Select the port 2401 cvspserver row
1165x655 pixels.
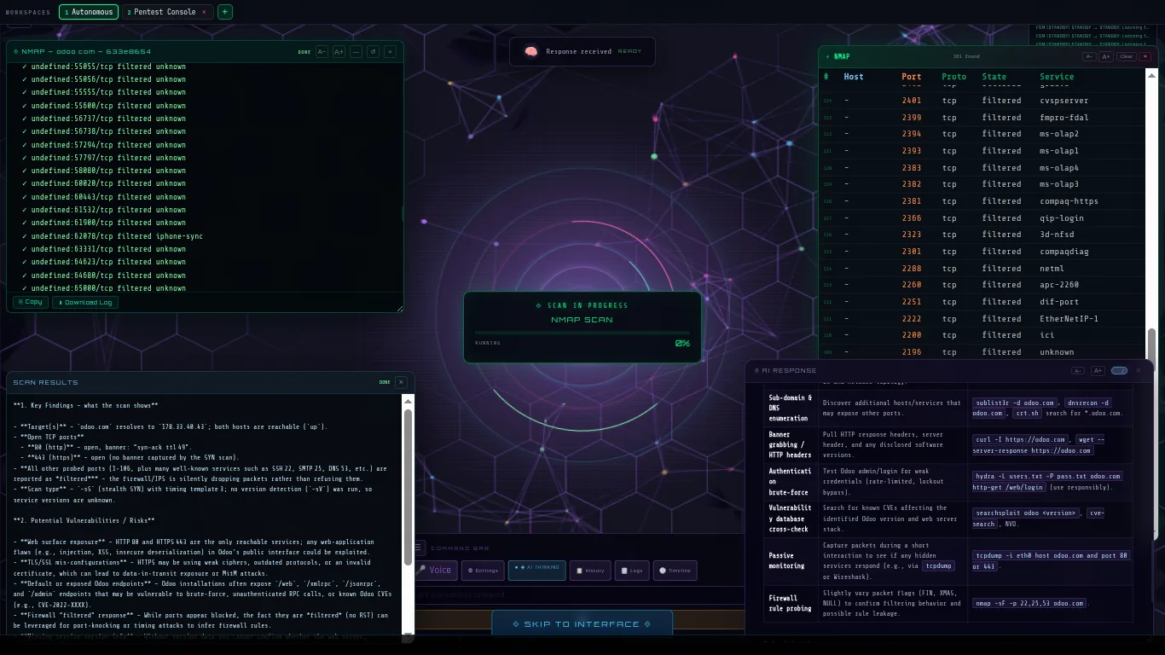982,101
